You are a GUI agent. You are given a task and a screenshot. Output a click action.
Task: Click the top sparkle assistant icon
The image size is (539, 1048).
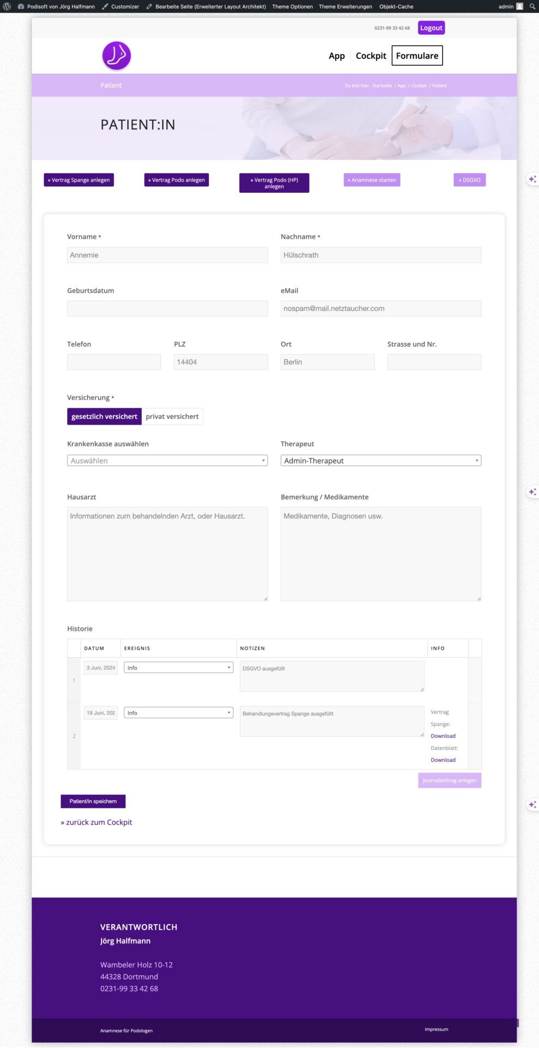[532, 179]
